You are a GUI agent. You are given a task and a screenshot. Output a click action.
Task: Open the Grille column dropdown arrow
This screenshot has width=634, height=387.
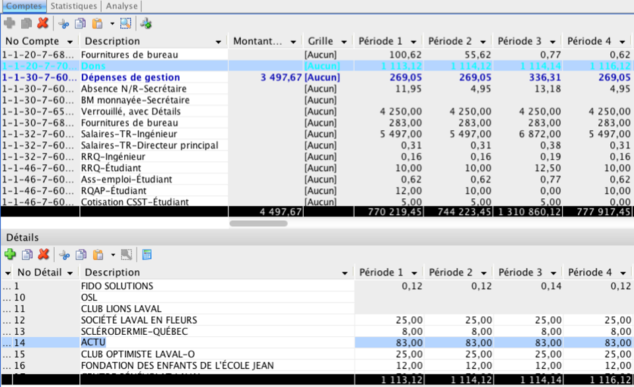click(344, 42)
